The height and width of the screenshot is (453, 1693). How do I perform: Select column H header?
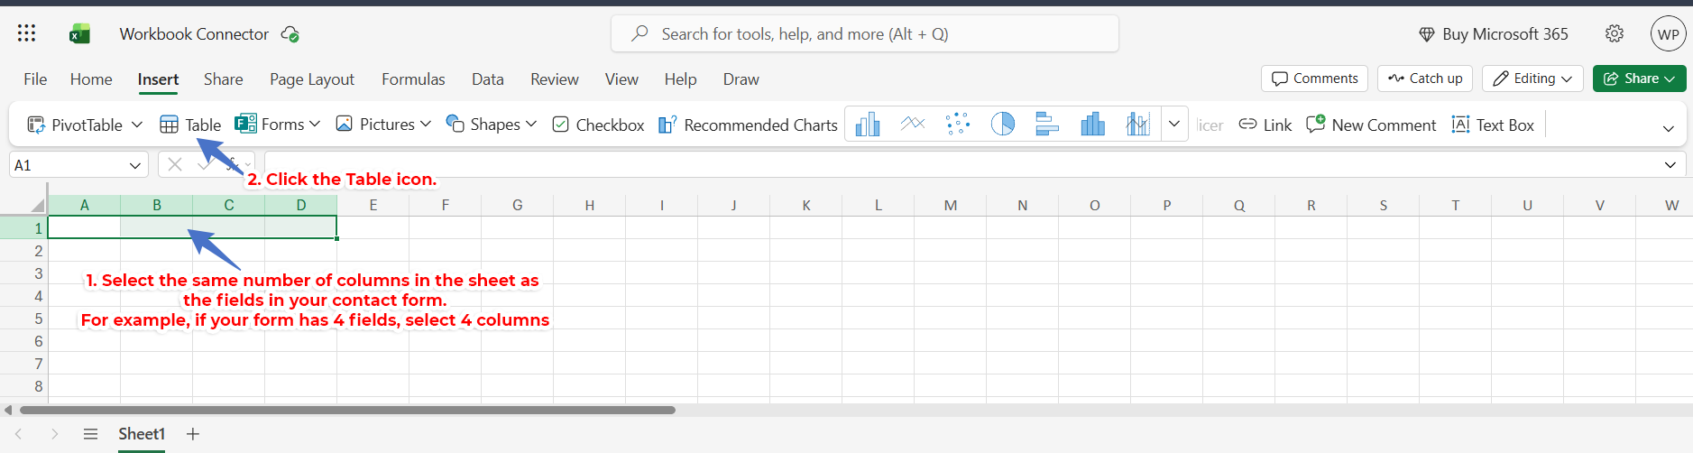[x=589, y=206]
